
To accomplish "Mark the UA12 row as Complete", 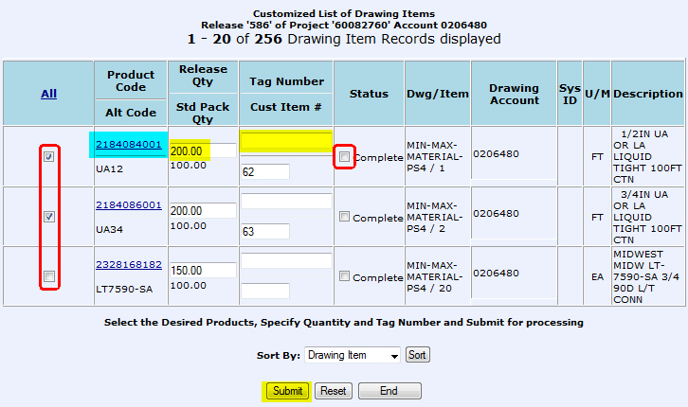I will tap(345, 157).
